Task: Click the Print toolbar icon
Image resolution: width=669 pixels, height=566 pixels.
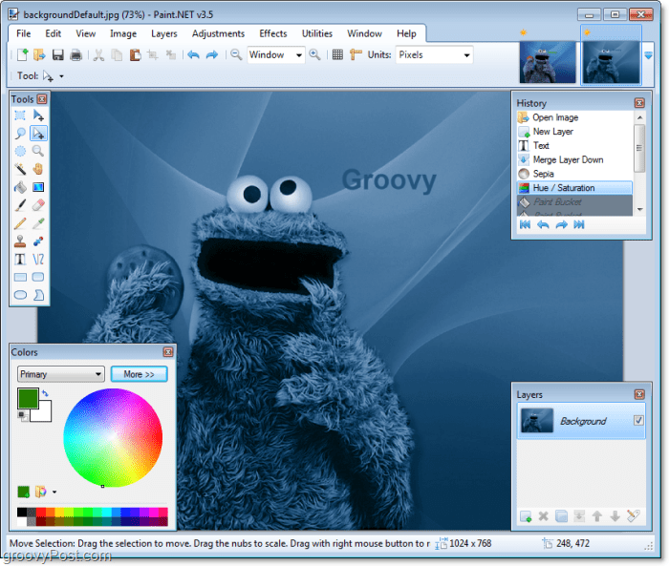Action: coord(76,54)
